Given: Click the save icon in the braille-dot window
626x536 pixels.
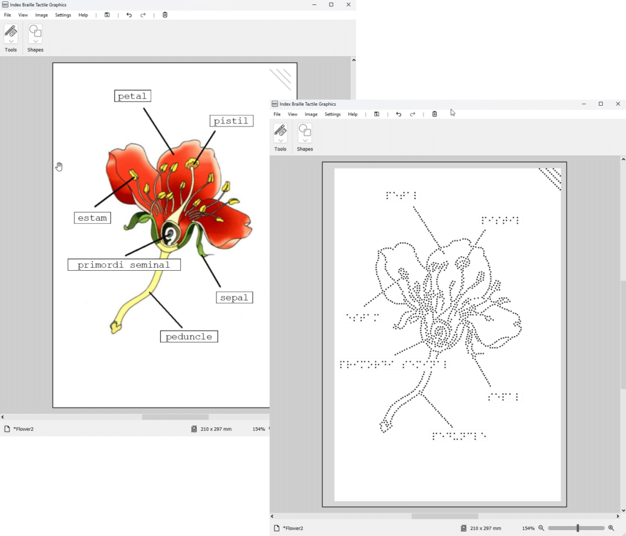Looking at the screenshot, I should pos(377,114).
